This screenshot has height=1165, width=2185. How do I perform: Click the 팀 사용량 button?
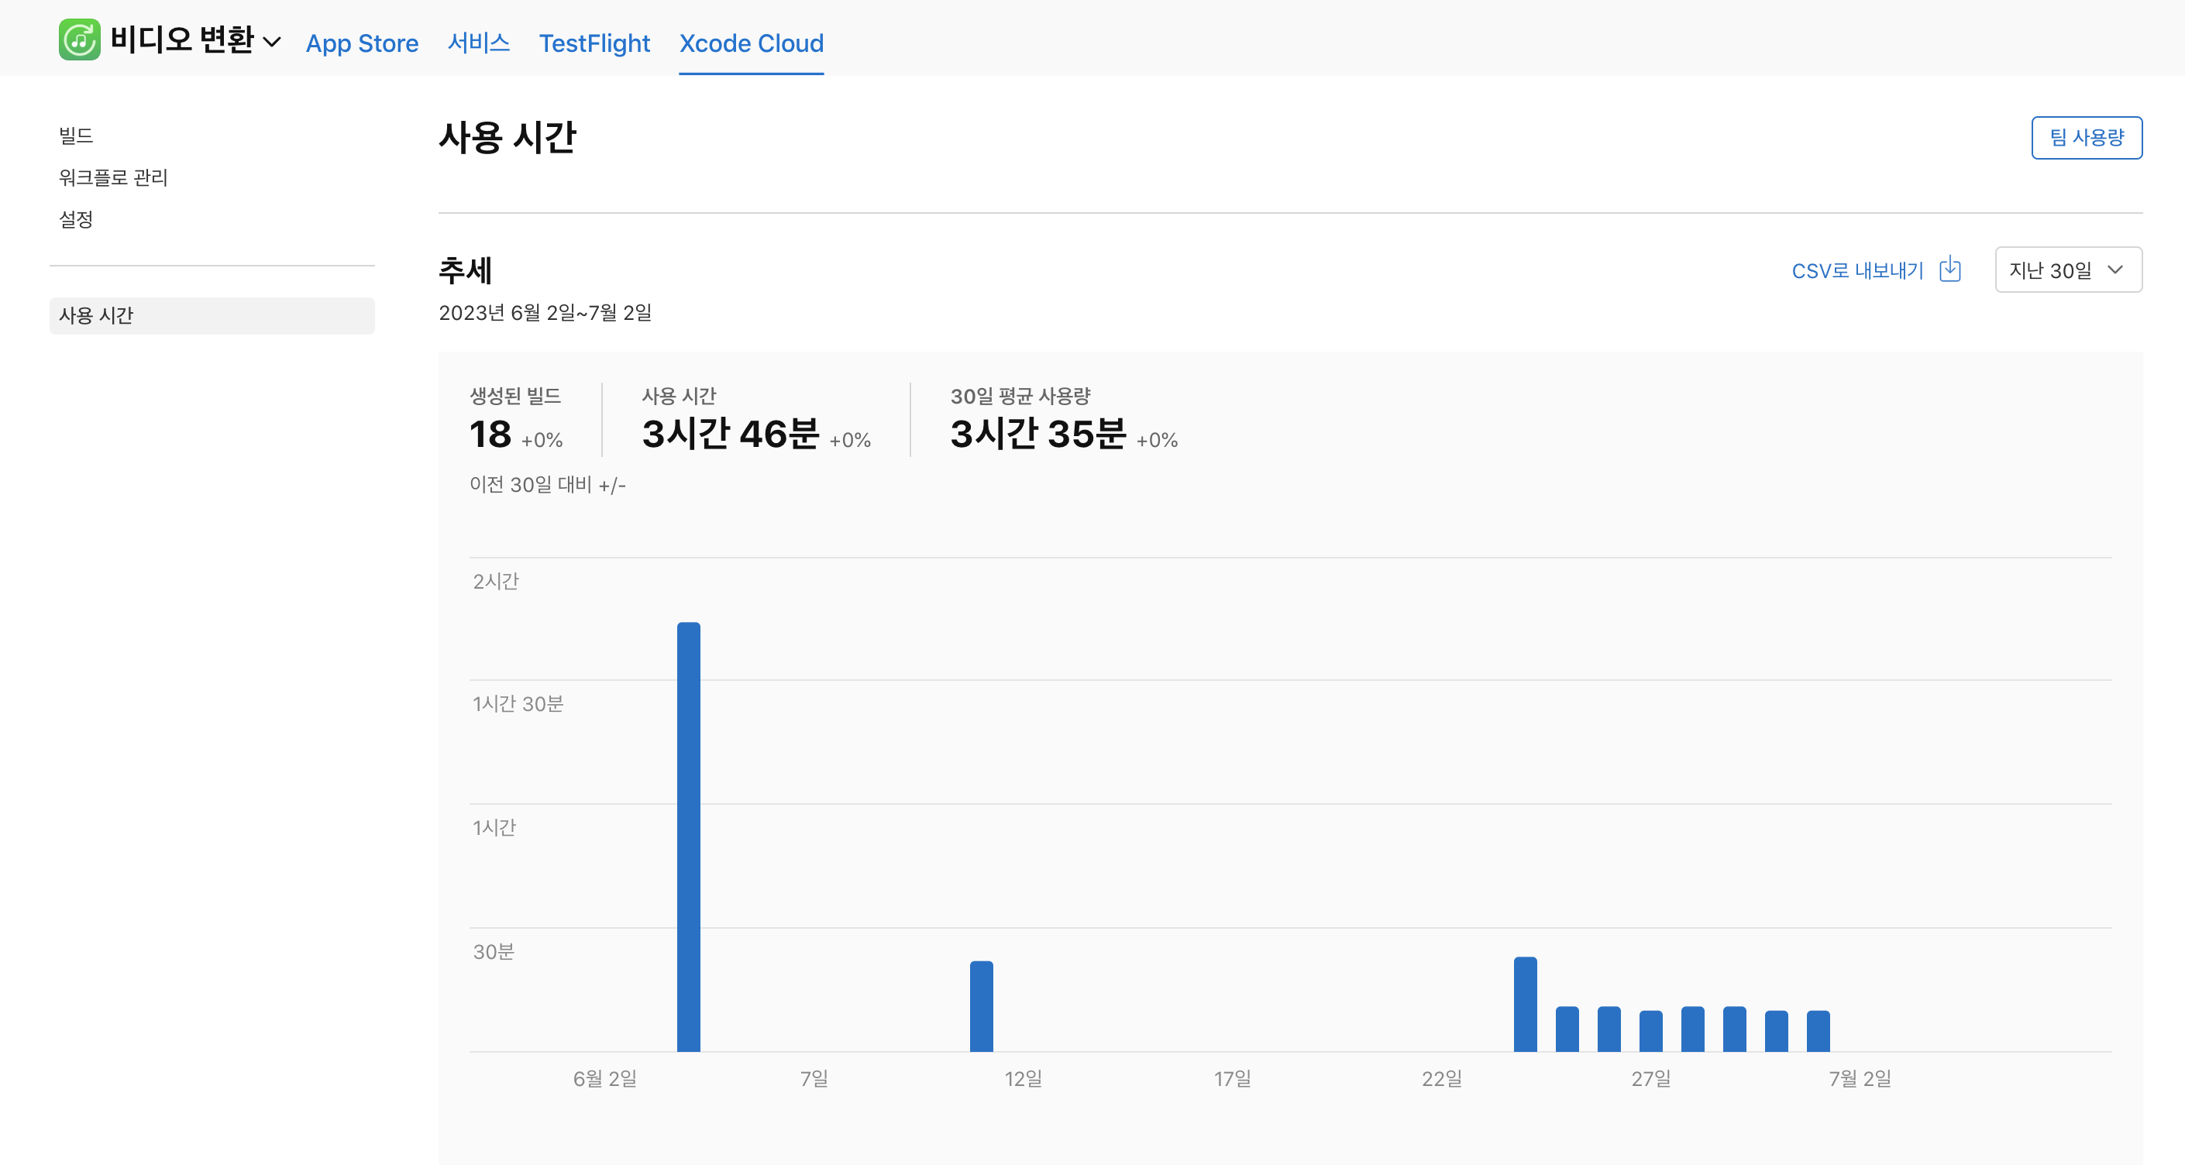point(2086,137)
